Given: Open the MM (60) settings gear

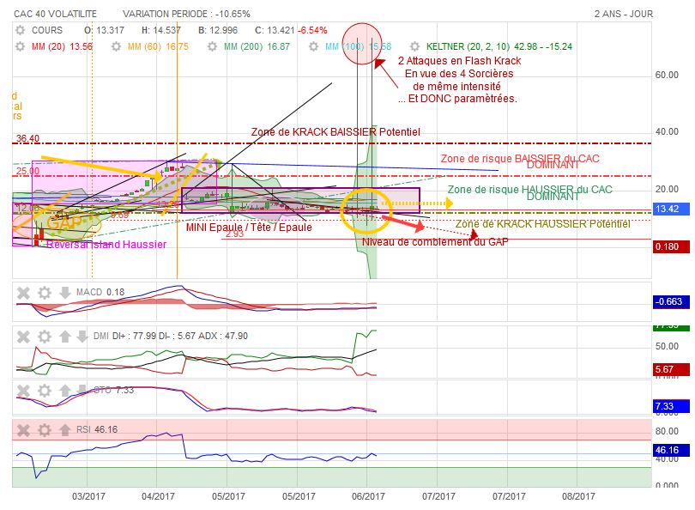Looking at the screenshot, I should point(116,46).
